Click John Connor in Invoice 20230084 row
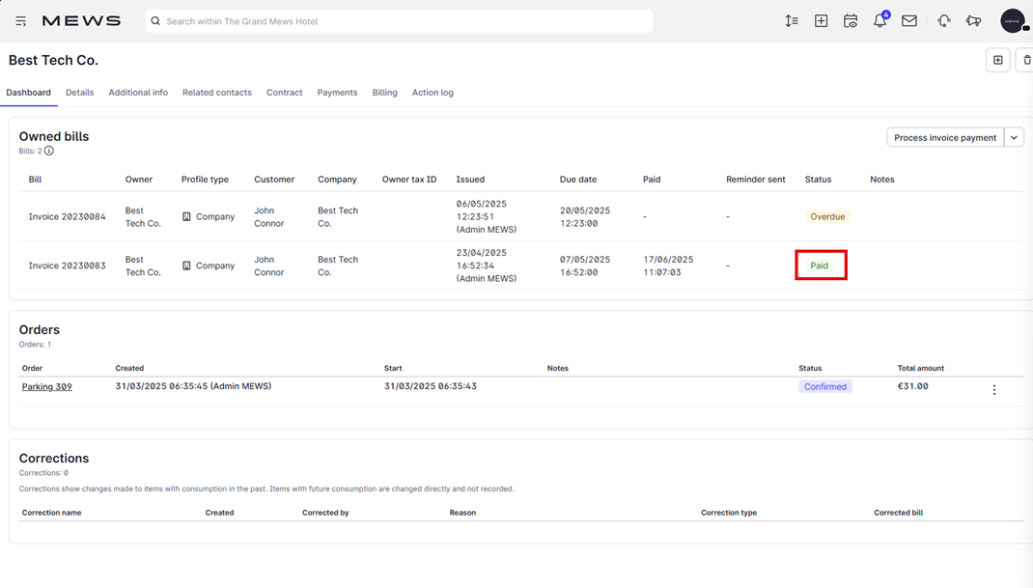This screenshot has width=1033, height=588. click(268, 217)
